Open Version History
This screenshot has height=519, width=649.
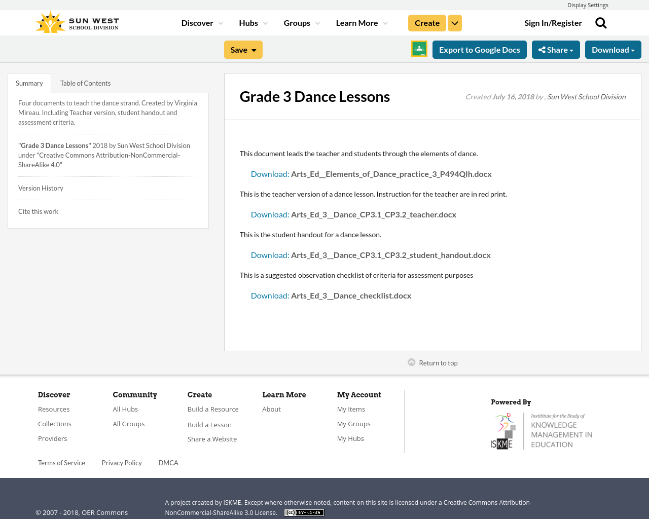(41, 188)
